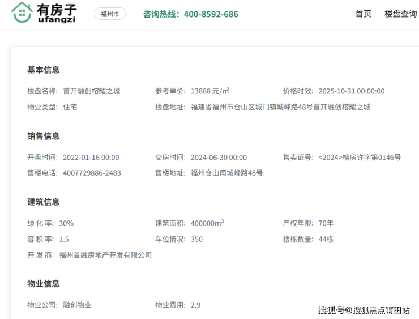
Task: Select the property name 首开融创榕耀之城
Action: point(91,91)
